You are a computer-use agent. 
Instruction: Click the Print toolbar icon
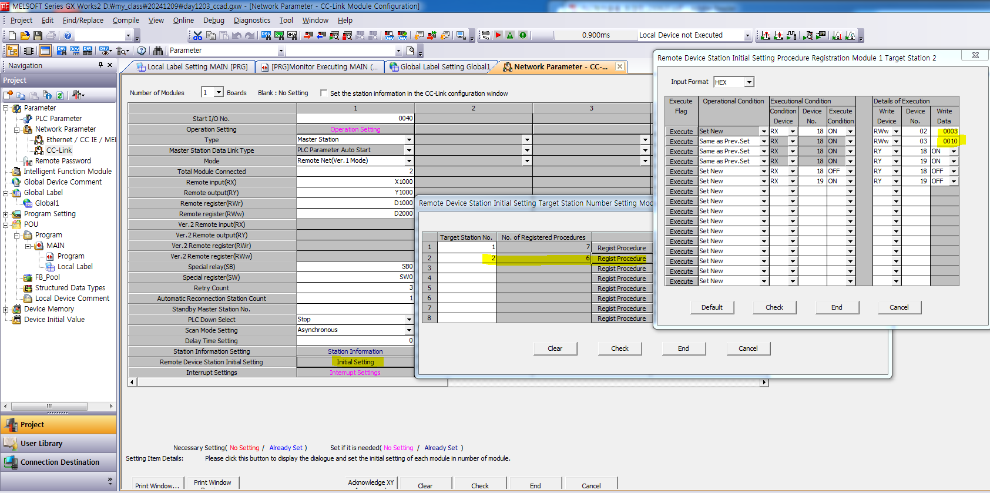tap(51, 35)
